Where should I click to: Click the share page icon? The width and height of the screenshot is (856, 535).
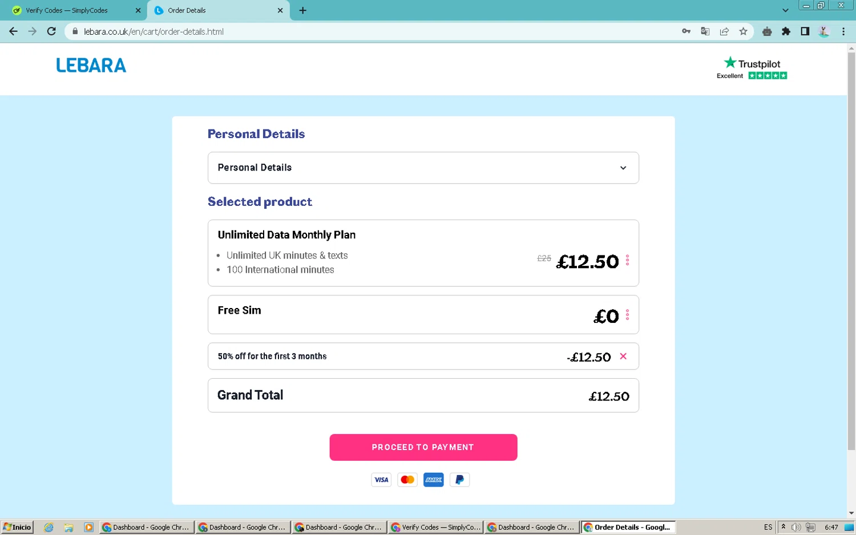[724, 31]
